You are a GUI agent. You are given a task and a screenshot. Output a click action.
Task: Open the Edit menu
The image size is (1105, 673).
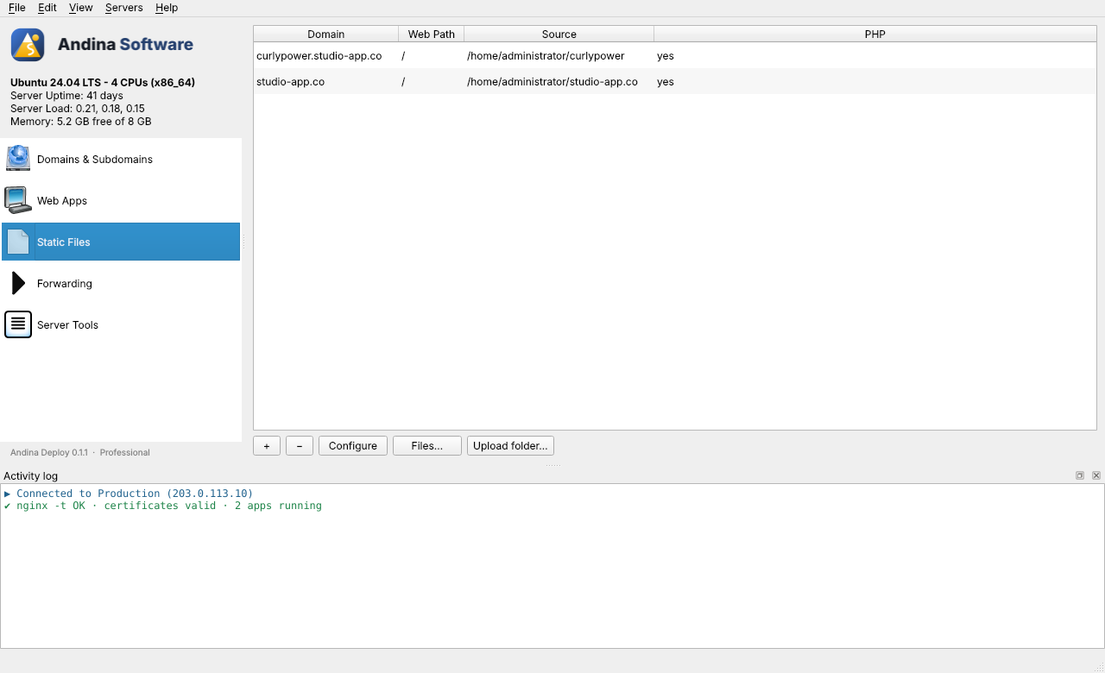pos(47,8)
